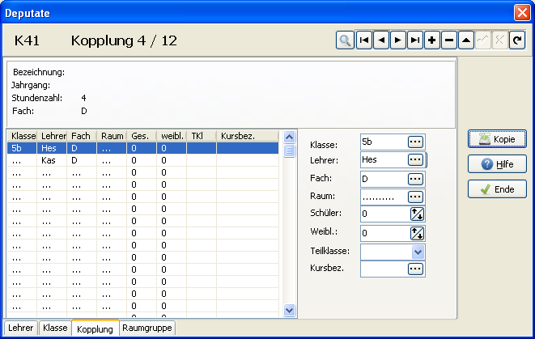535x339 pixels.
Task: Open Lehrer selection ellipsis button
Action: (416, 160)
